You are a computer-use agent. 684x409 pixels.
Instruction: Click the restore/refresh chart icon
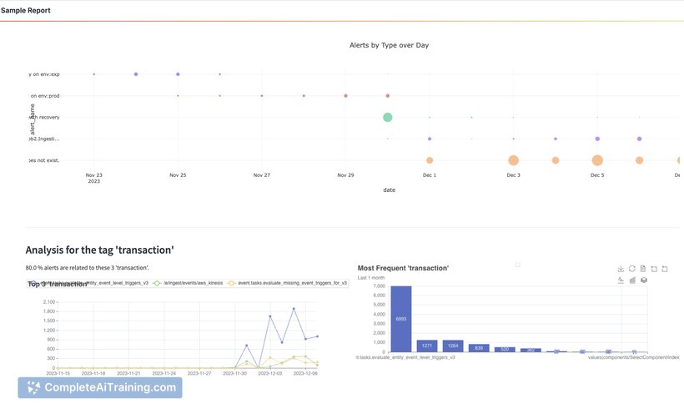631,269
